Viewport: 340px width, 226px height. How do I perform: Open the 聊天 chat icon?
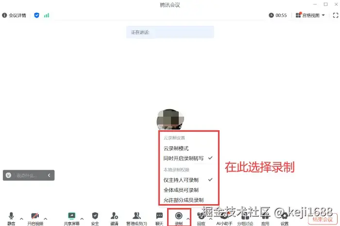click(159, 216)
